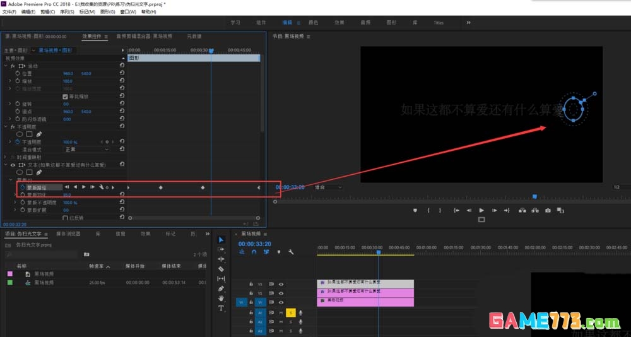
Task: Toggle lock on track V2
Action: click(251, 293)
